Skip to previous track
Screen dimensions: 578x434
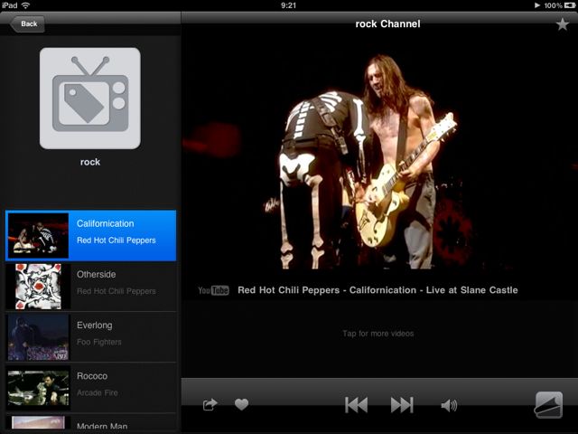(x=356, y=405)
